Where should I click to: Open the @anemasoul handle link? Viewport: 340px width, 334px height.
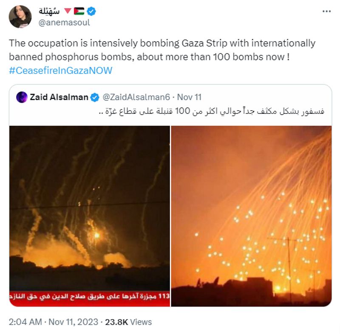[x=64, y=22]
